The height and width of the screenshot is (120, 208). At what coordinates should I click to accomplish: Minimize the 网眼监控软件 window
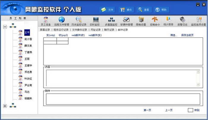click(198, 5)
